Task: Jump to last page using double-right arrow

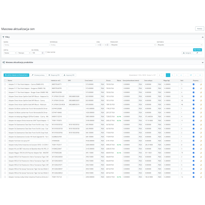Action: 200,75
